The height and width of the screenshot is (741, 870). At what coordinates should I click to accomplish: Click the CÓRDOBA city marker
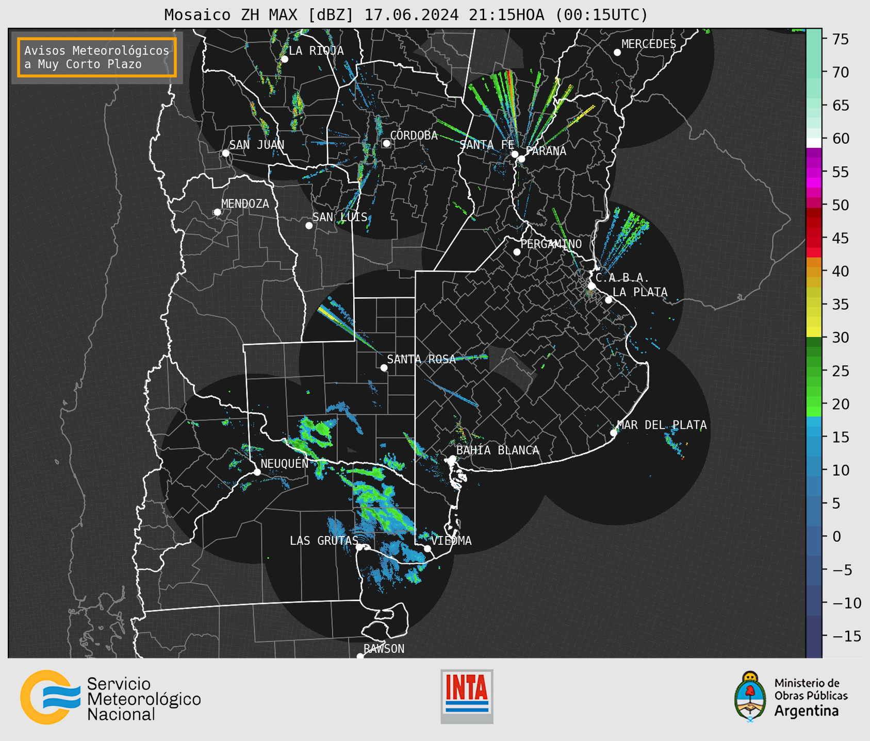pos(386,143)
